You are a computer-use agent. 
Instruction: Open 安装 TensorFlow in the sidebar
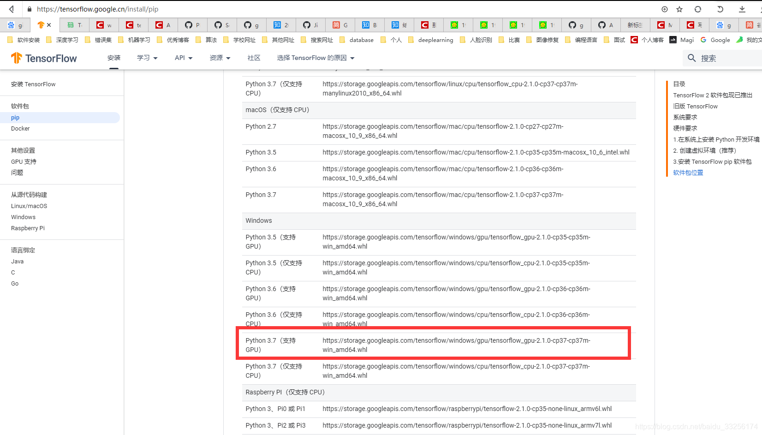[x=33, y=84]
